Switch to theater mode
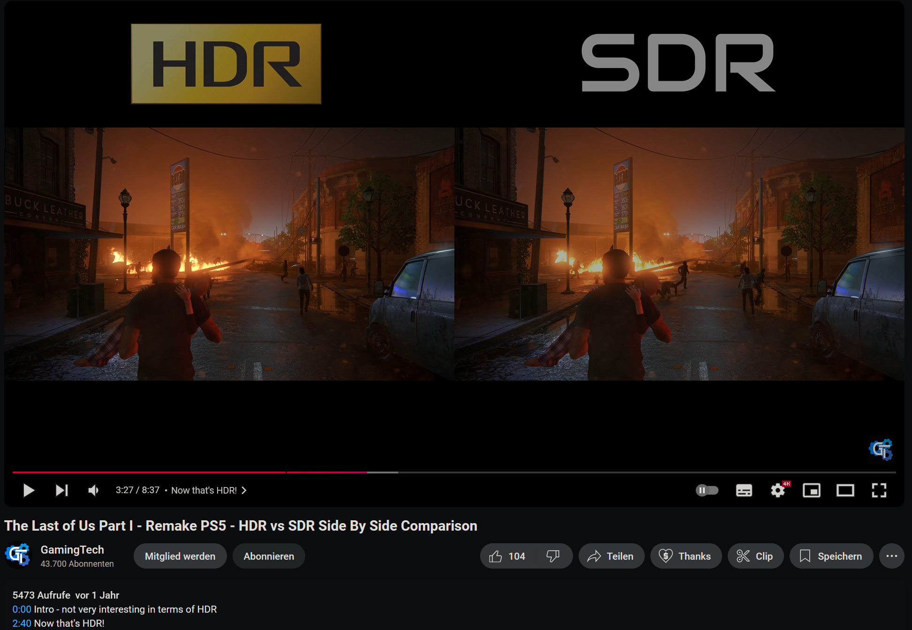912x630 pixels. pos(845,490)
